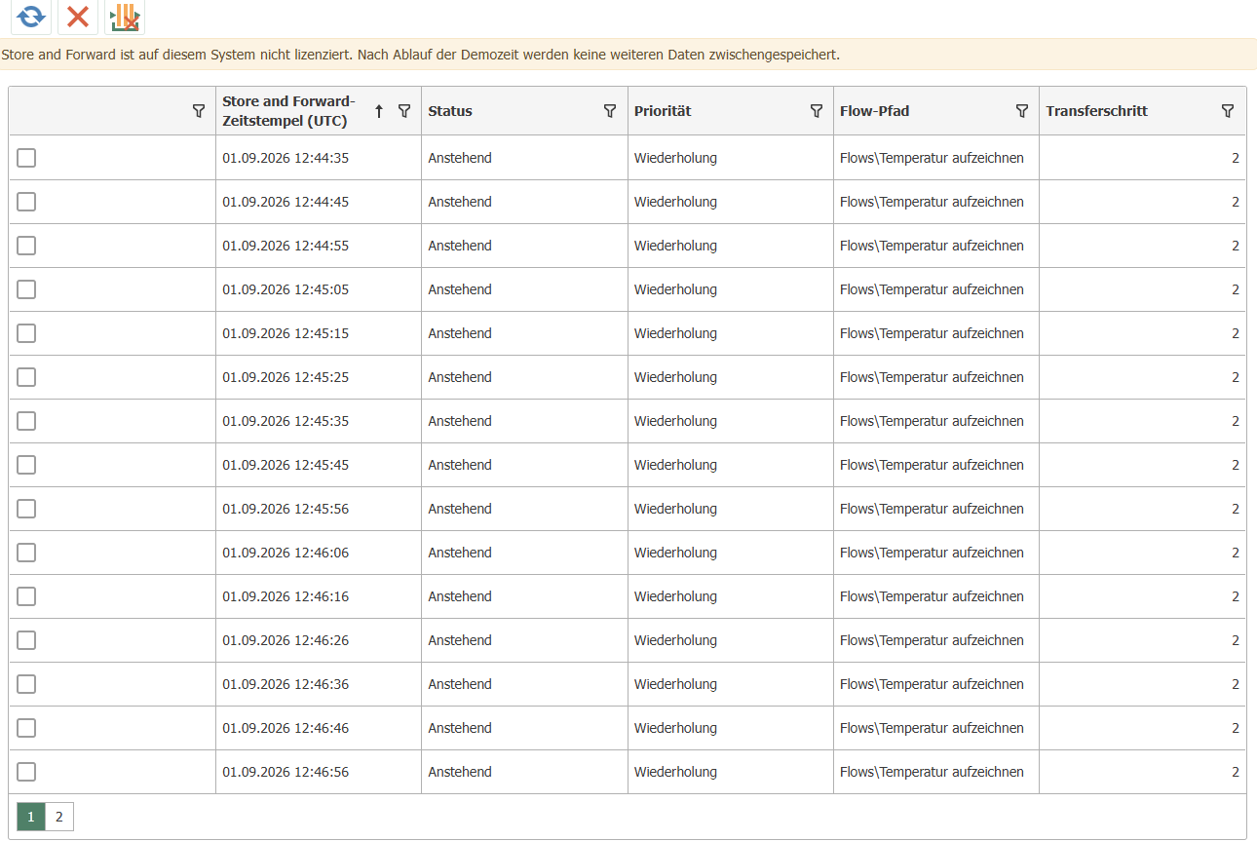1257x841 pixels.
Task: Tick the checkbox for the 12:46:56 entry
Action: pos(26,772)
